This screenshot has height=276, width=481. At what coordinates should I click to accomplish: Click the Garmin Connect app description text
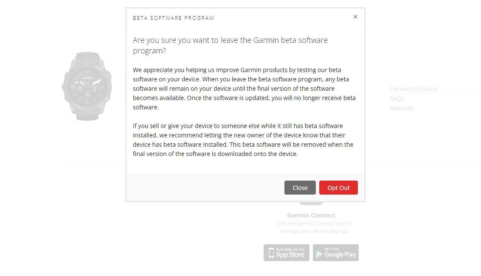point(314,227)
